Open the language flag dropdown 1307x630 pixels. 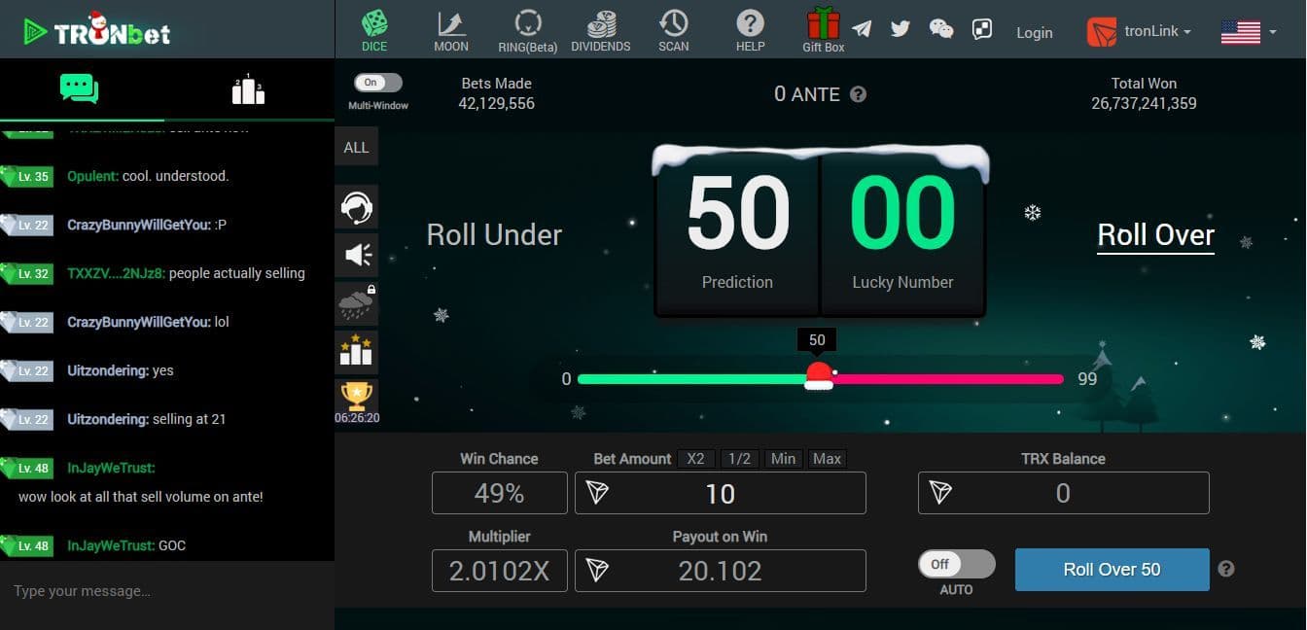1249,32
